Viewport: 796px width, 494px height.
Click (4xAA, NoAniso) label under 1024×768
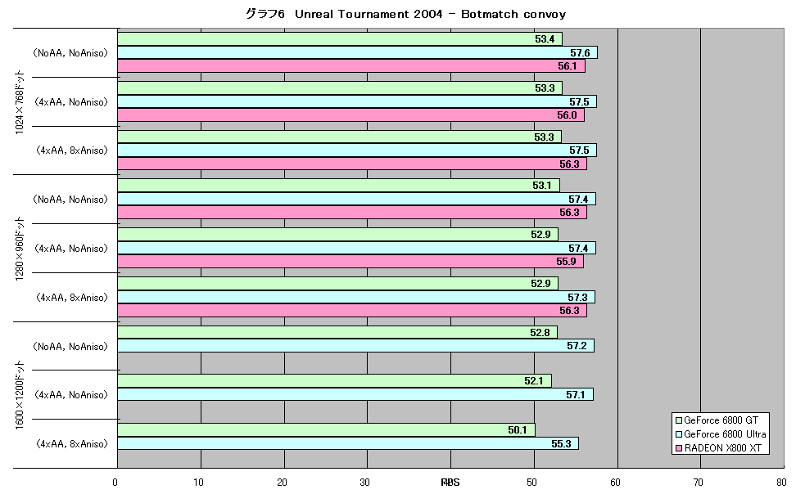(x=71, y=102)
